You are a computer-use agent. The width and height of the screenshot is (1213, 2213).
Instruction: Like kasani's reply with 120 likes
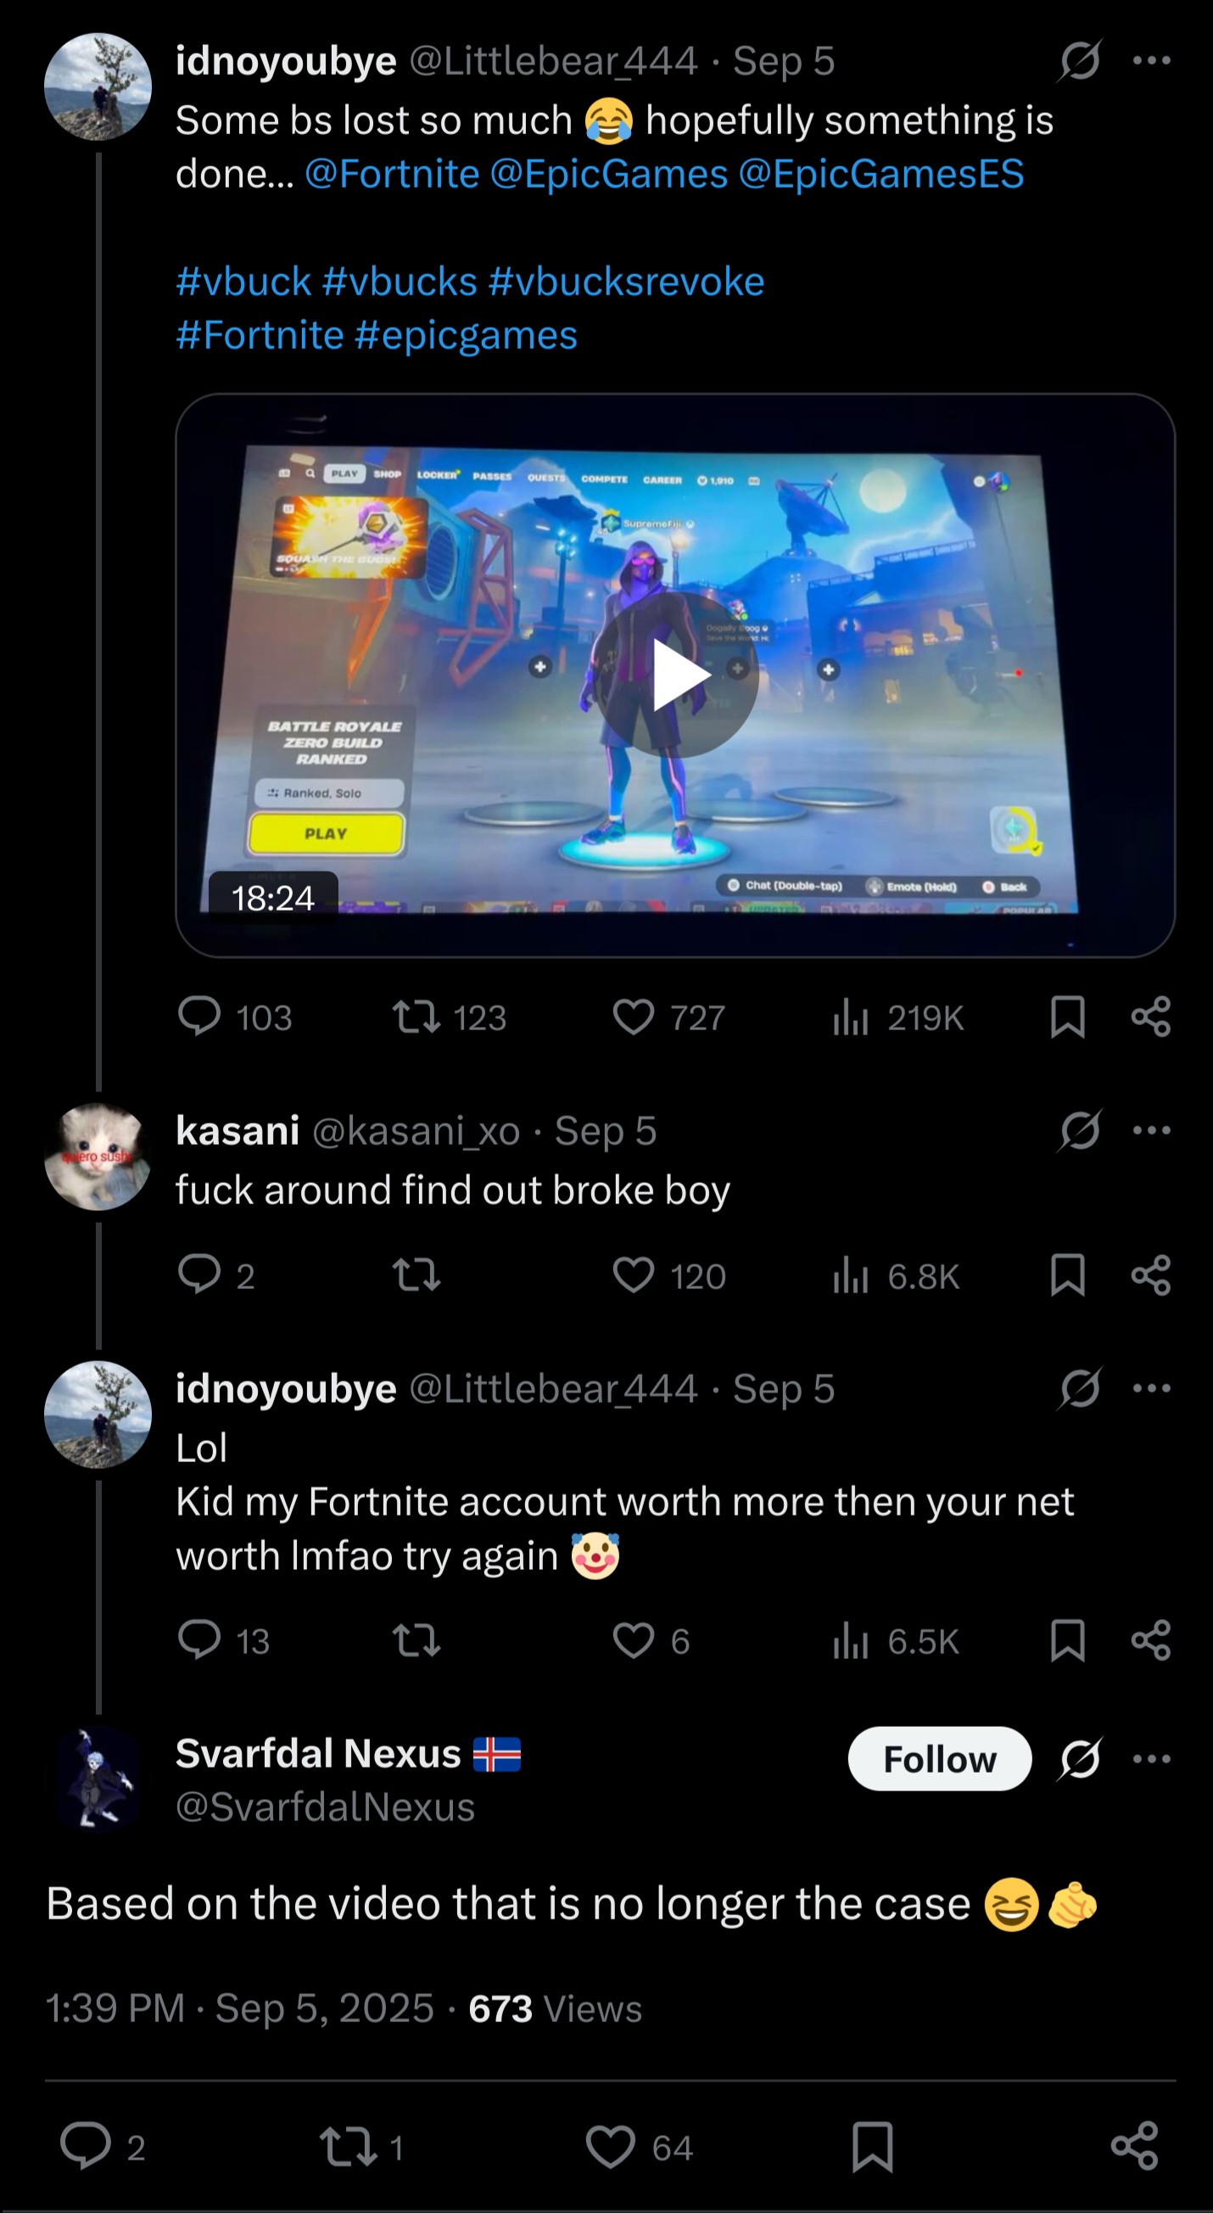(x=669, y=1275)
